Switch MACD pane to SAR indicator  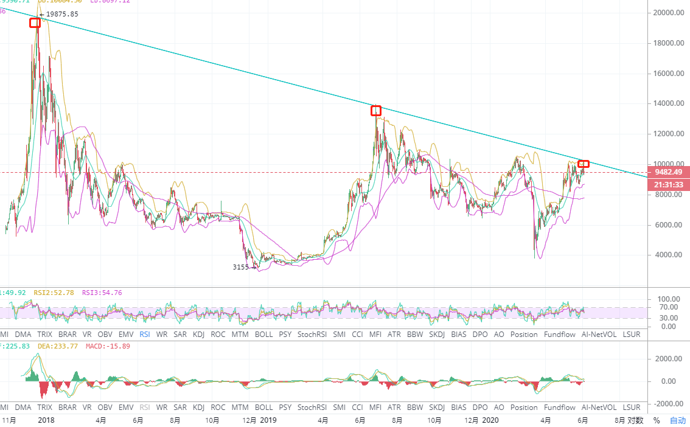tap(180, 407)
